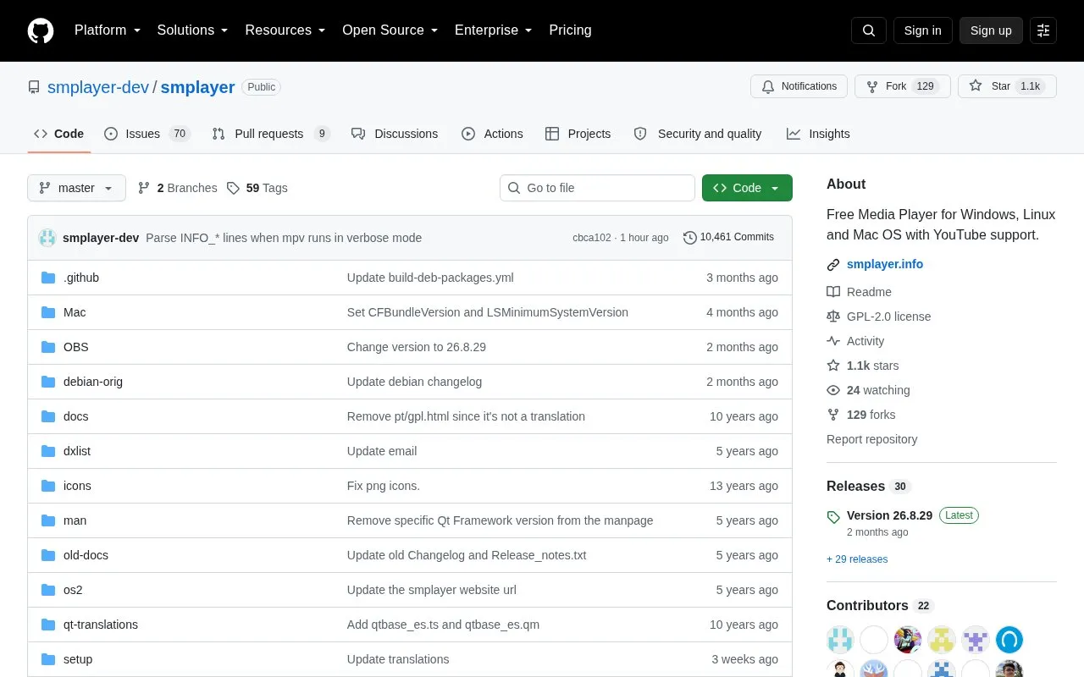The width and height of the screenshot is (1084, 677).
Task: Open the .github folder
Action: tap(81, 278)
